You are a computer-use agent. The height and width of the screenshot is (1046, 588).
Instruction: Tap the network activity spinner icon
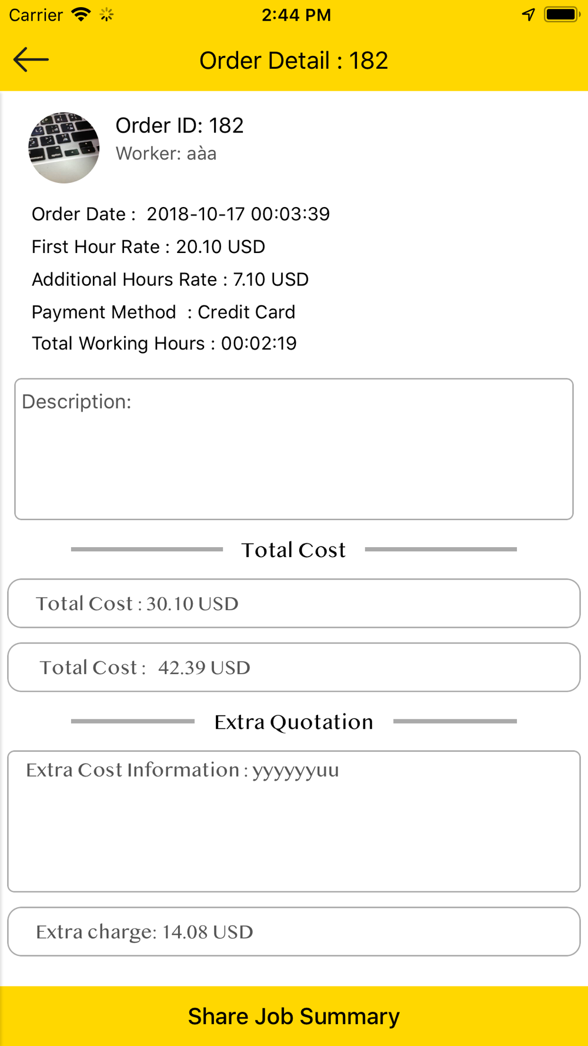coord(106,15)
